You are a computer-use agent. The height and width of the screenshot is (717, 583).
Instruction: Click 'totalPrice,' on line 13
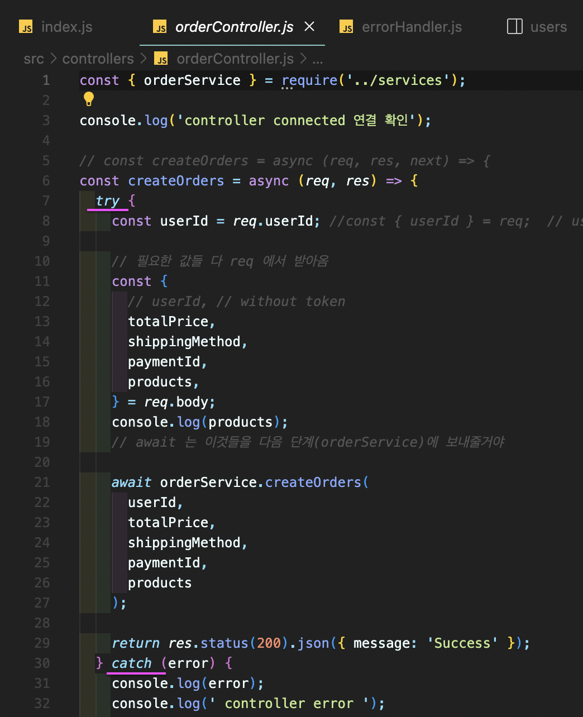171,322
